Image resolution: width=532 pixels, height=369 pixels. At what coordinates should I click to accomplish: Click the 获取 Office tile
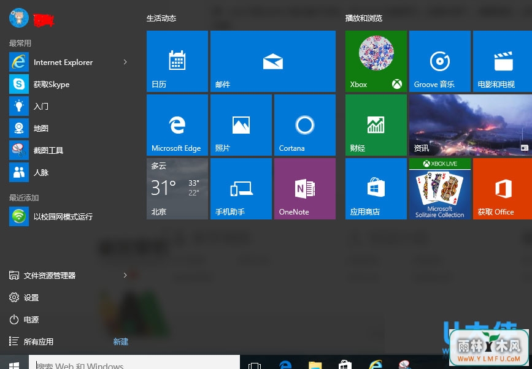503,189
